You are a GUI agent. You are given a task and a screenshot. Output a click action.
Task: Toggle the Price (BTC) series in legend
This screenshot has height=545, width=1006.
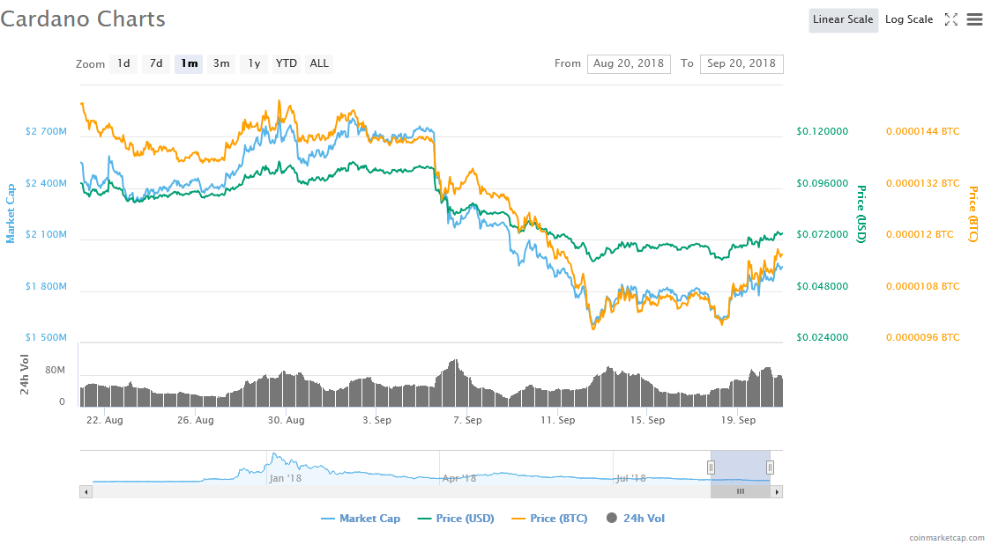click(x=550, y=518)
